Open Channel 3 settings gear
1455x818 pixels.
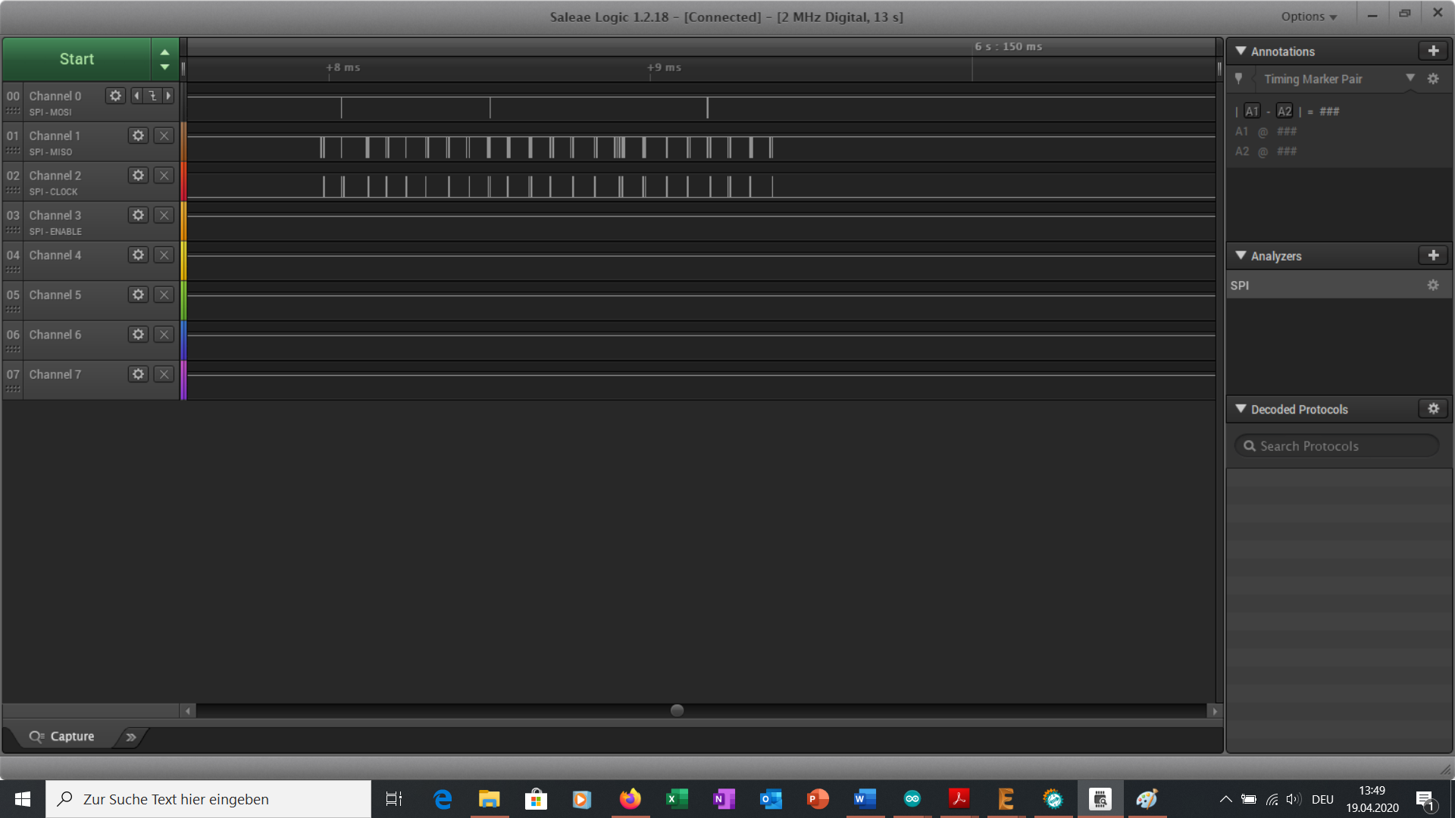coord(138,215)
